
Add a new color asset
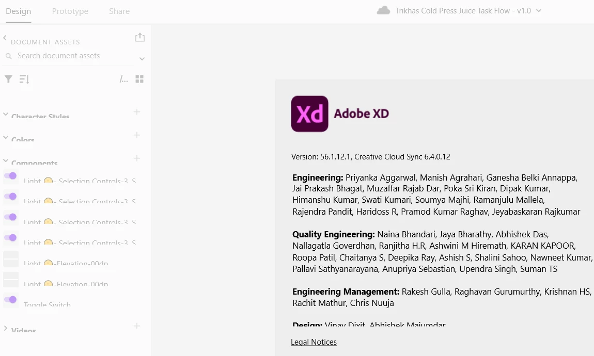pos(137,135)
